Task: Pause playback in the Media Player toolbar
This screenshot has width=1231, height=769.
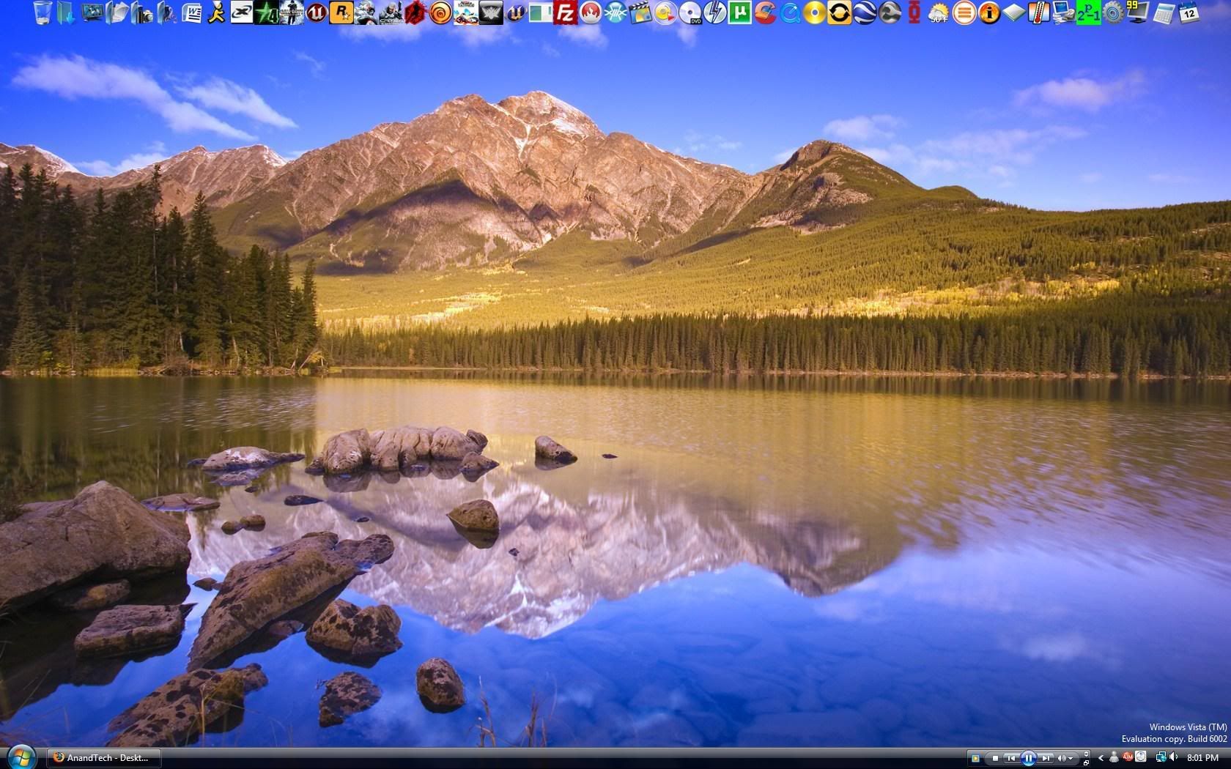Action: (1028, 758)
